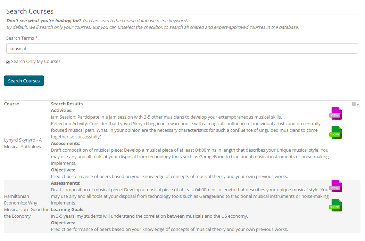Screen dimensions: 365x241
Task: Click the Course column header
Action: tap(11, 104)
